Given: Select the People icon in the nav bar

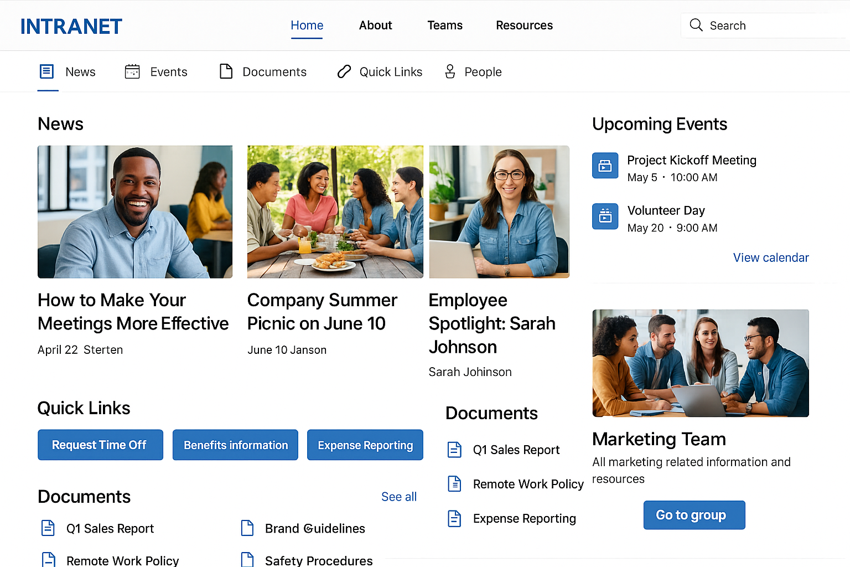Looking at the screenshot, I should (449, 71).
